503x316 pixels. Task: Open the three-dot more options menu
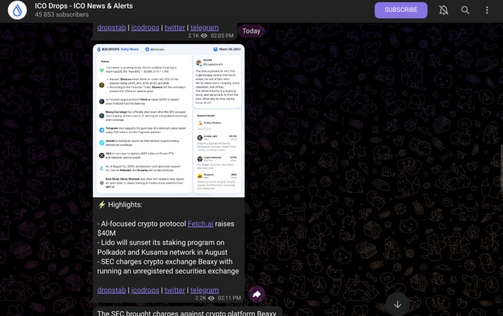click(x=487, y=10)
